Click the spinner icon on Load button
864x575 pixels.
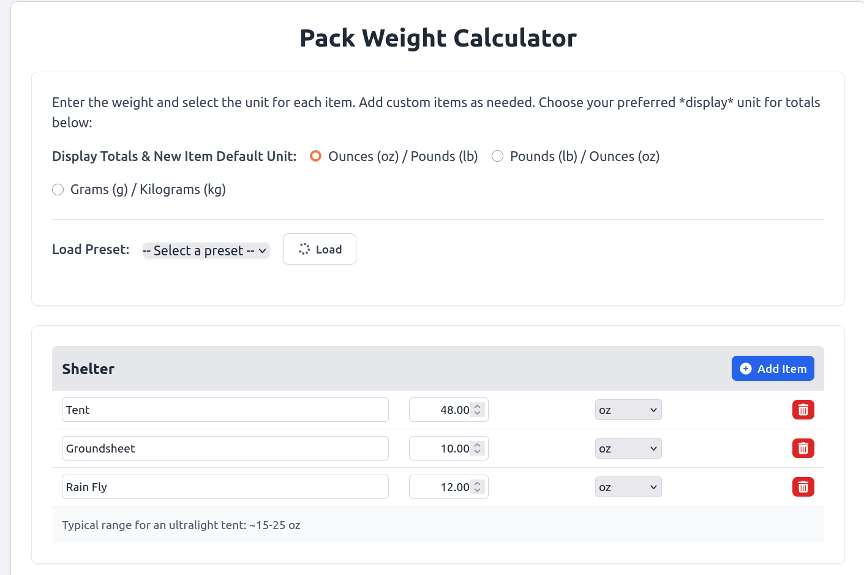pos(304,249)
